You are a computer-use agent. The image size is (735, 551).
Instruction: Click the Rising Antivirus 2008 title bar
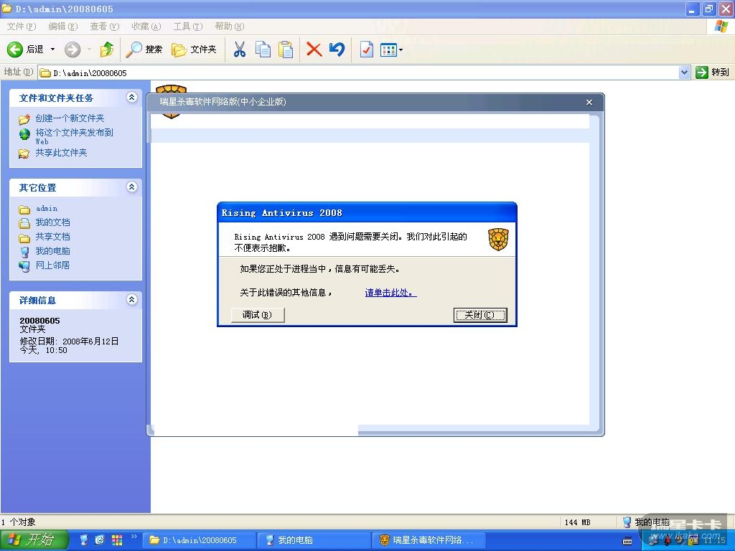coord(367,213)
